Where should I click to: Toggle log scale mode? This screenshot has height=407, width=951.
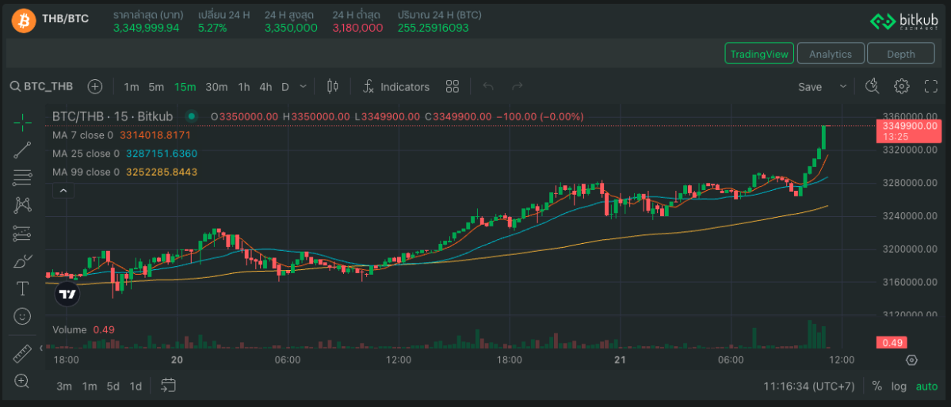click(899, 386)
